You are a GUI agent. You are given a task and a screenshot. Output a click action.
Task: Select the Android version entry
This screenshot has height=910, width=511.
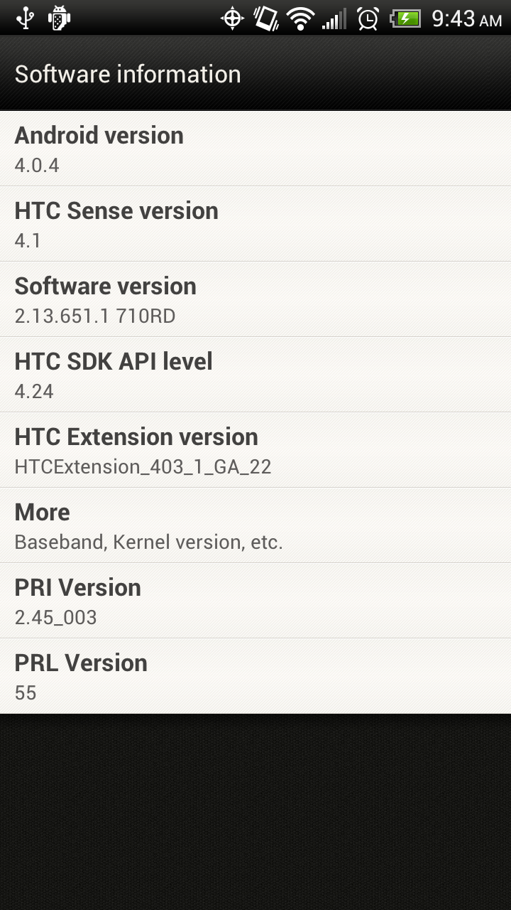click(255, 149)
